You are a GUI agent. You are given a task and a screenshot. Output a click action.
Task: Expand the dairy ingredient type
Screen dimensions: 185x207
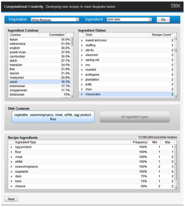(x=12, y=176)
